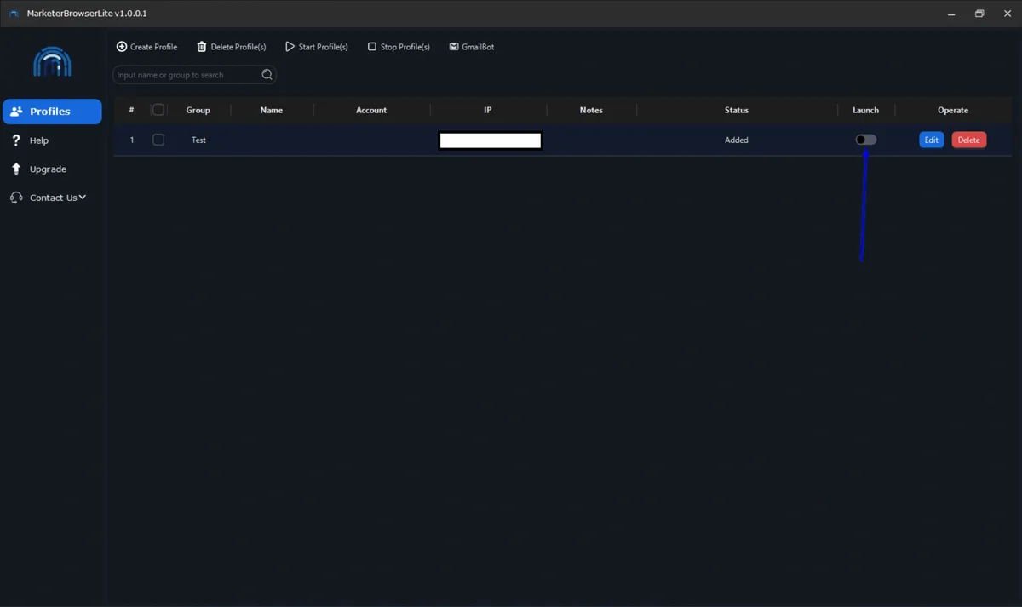Check the select-all checkbox in table header
Screen dimensions: 1022x607
[x=158, y=110]
